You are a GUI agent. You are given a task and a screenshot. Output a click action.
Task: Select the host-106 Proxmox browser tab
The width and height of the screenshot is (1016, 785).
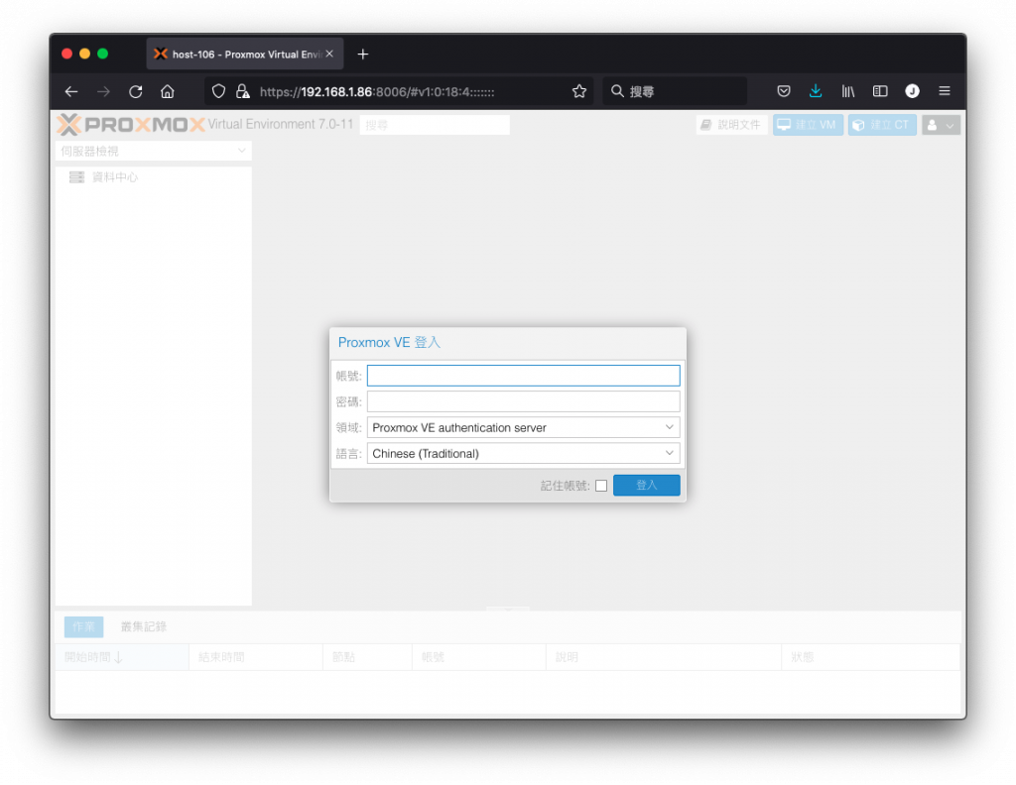pos(245,55)
